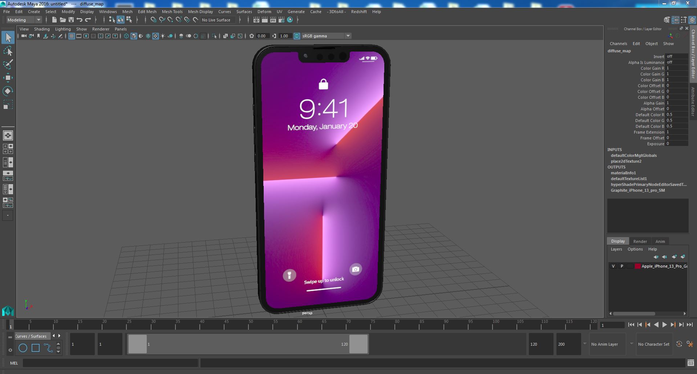Screen dimensions: 697x374
Task: Open Layers menu in Layer Editor
Action: (616, 249)
